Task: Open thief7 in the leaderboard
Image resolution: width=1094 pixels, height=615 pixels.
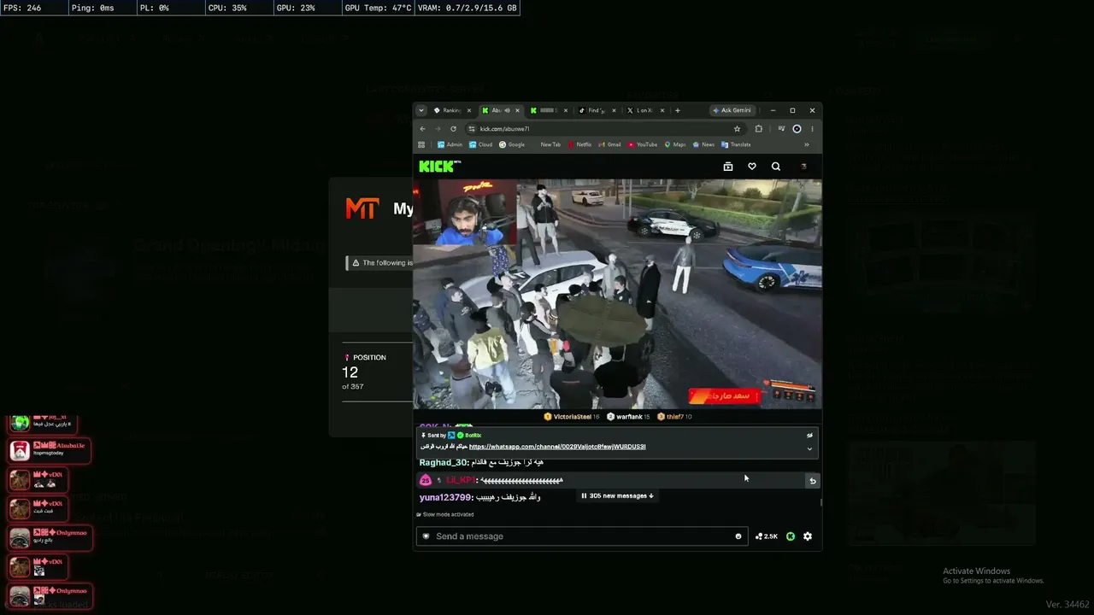Action: coord(674,417)
